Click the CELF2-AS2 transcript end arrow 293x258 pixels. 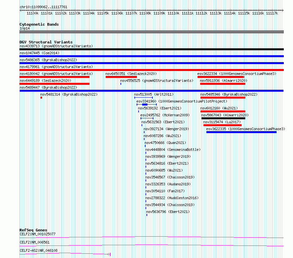tap(109, 254)
